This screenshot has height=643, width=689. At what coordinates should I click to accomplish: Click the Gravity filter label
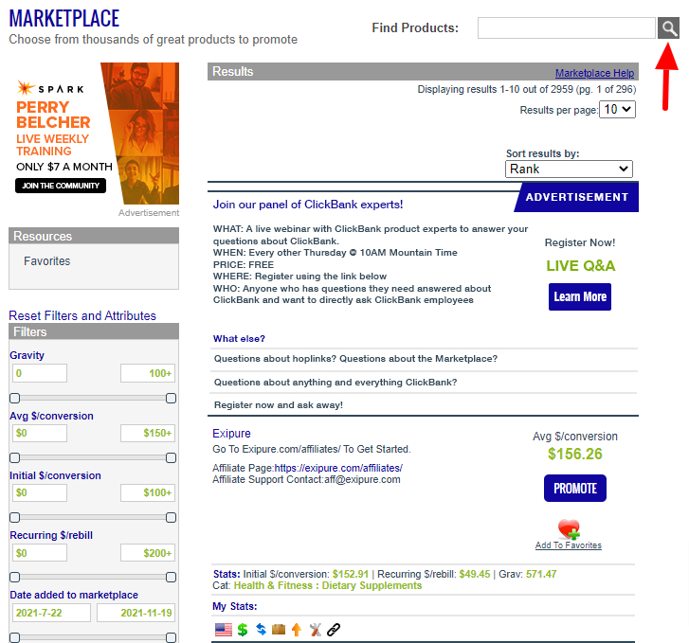click(x=27, y=355)
